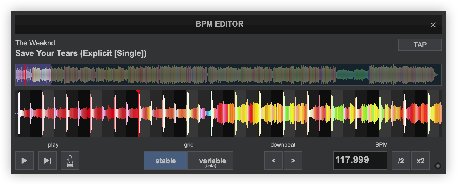Click the red triangle marker on the beat grid
This screenshot has width=457, height=185.
point(138,92)
